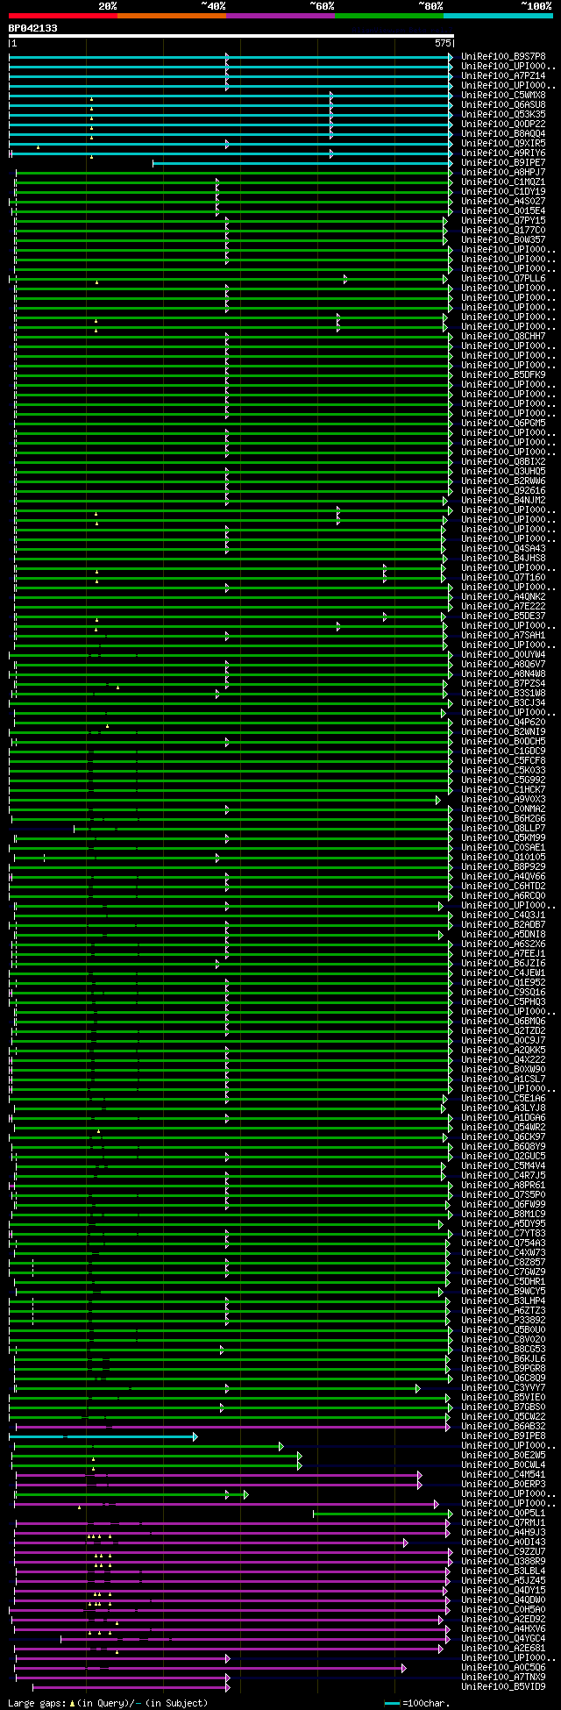The image size is (561, 1710).
Task: Open hit UniRef100_B9S7P8
Action: 503,57
